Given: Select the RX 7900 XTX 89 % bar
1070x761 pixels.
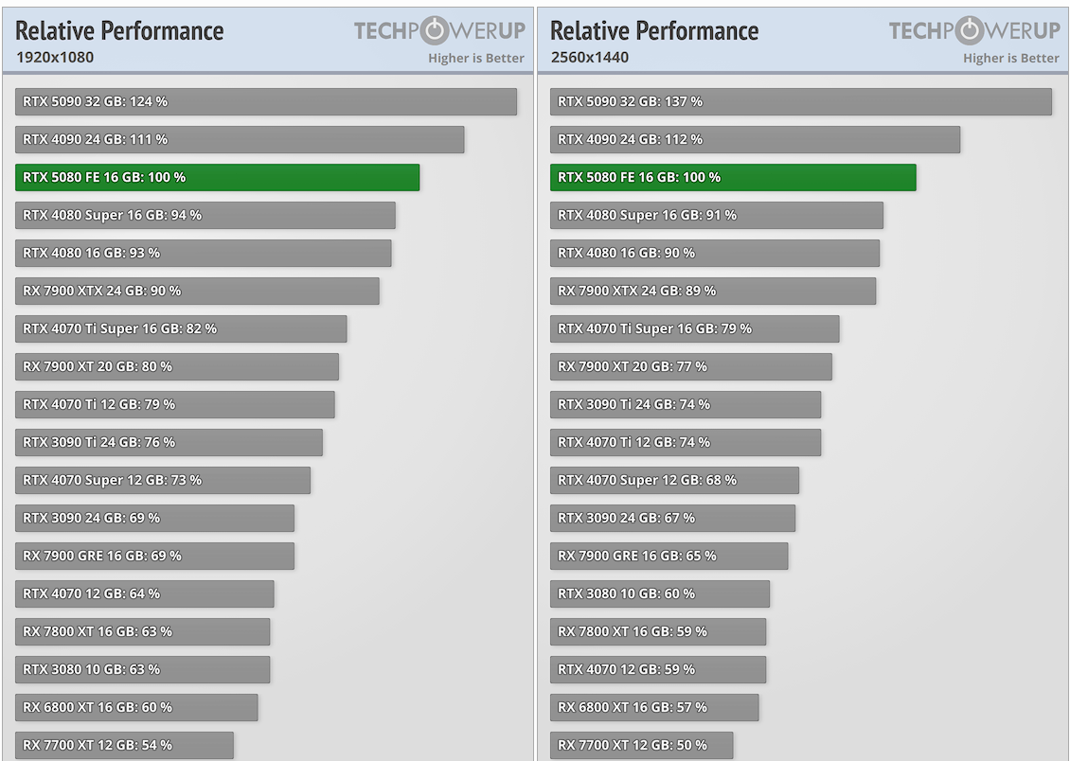Looking at the screenshot, I should pos(712,291).
